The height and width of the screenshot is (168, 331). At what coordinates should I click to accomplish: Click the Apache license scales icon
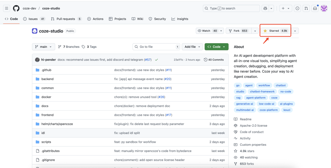pos(236,126)
